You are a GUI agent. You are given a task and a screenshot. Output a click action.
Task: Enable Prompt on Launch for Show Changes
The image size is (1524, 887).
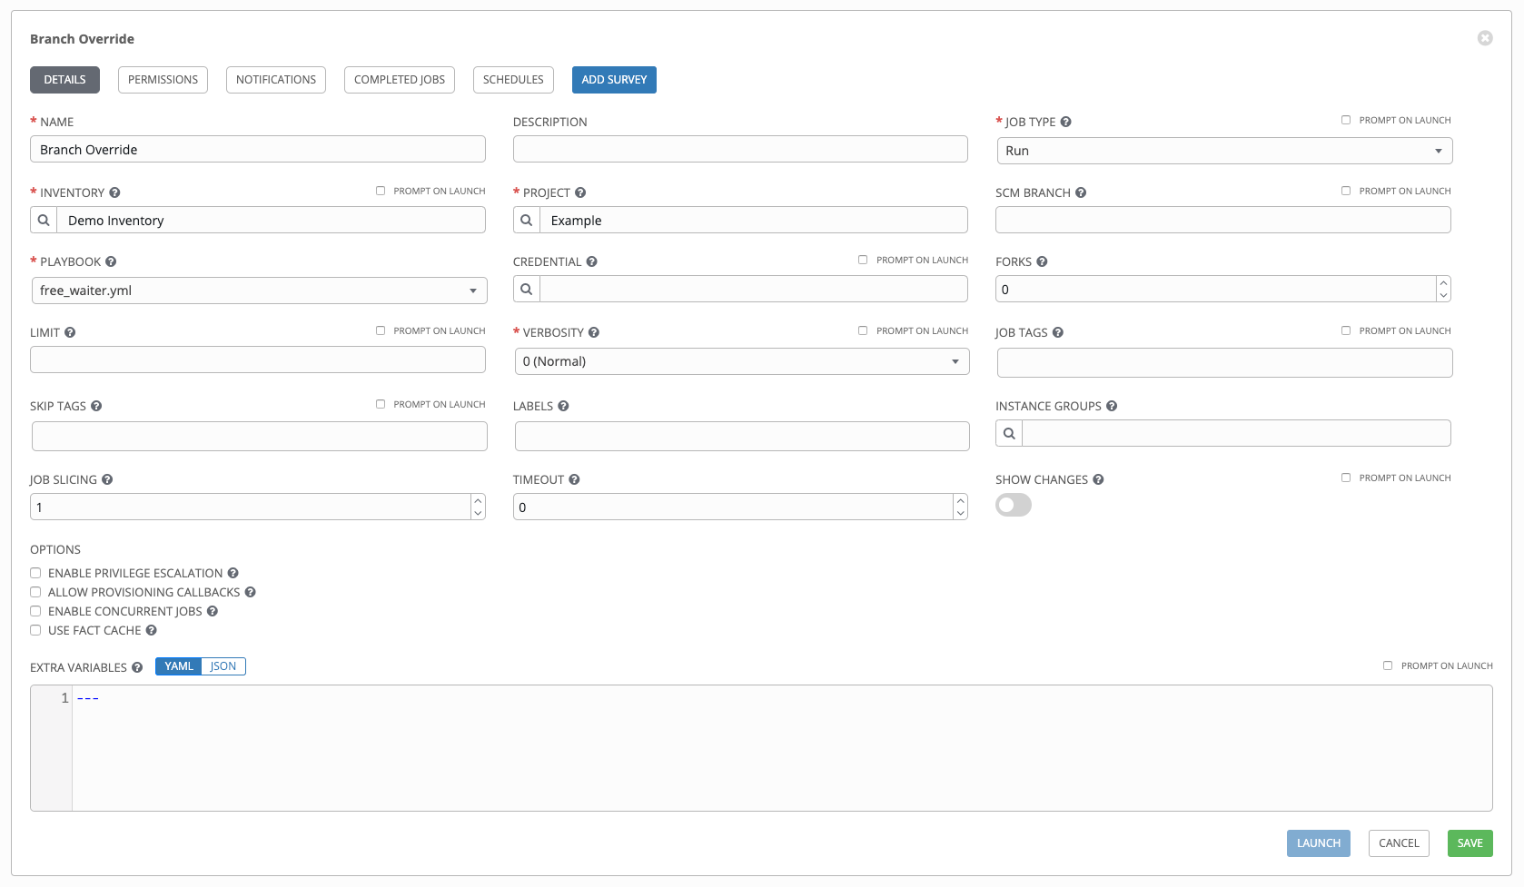(x=1346, y=478)
